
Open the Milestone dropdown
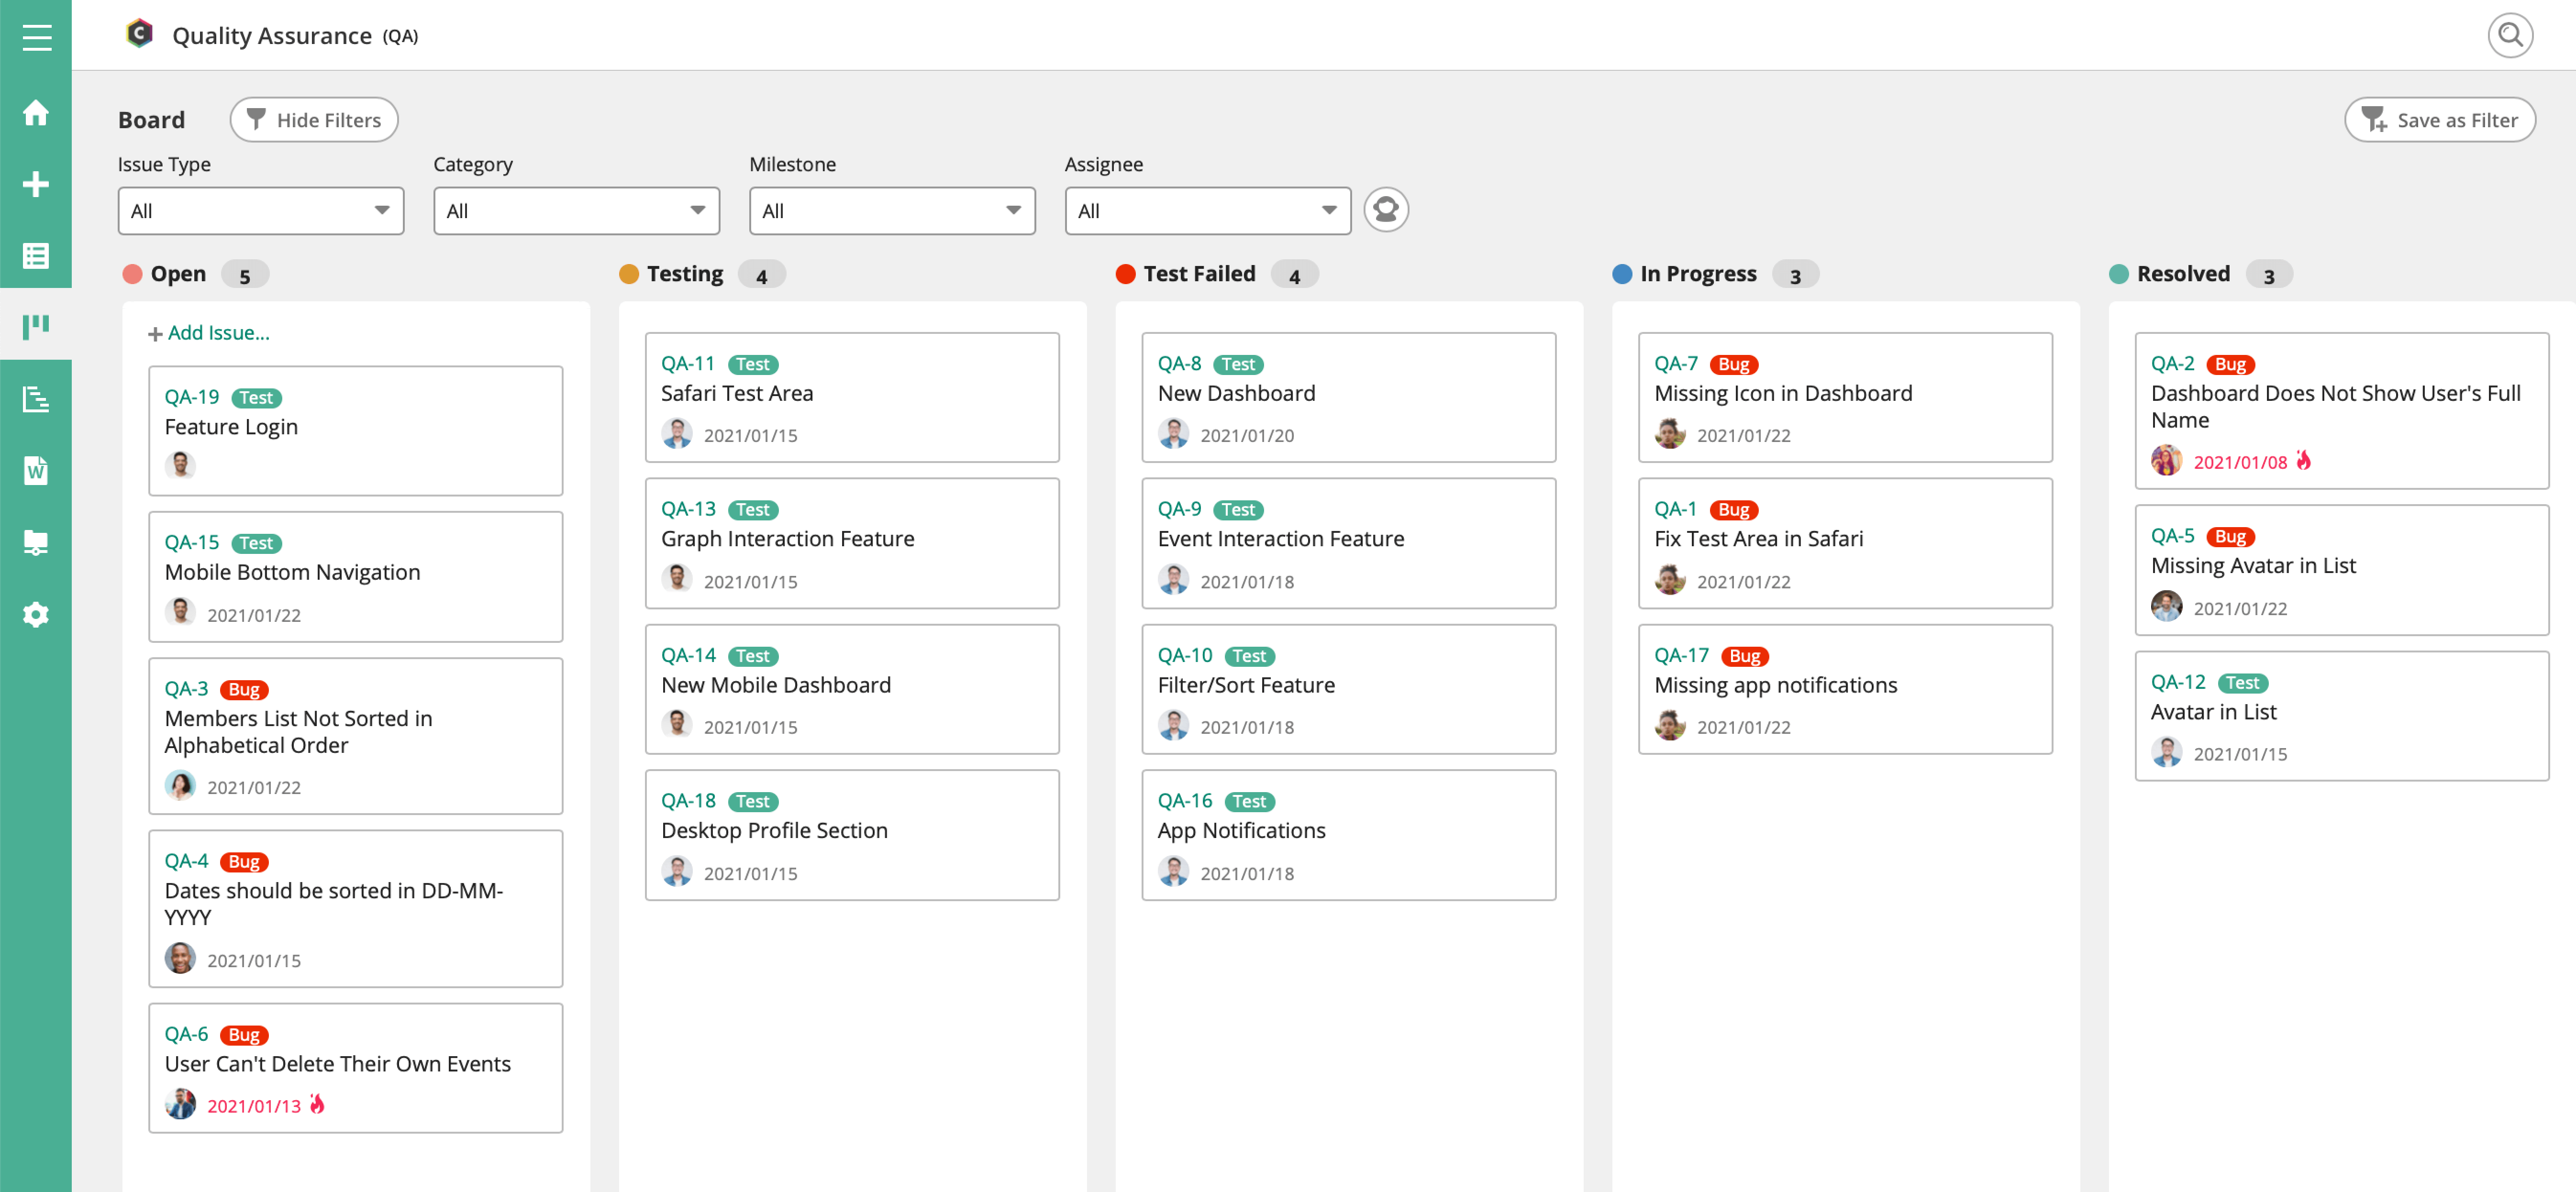(x=891, y=211)
